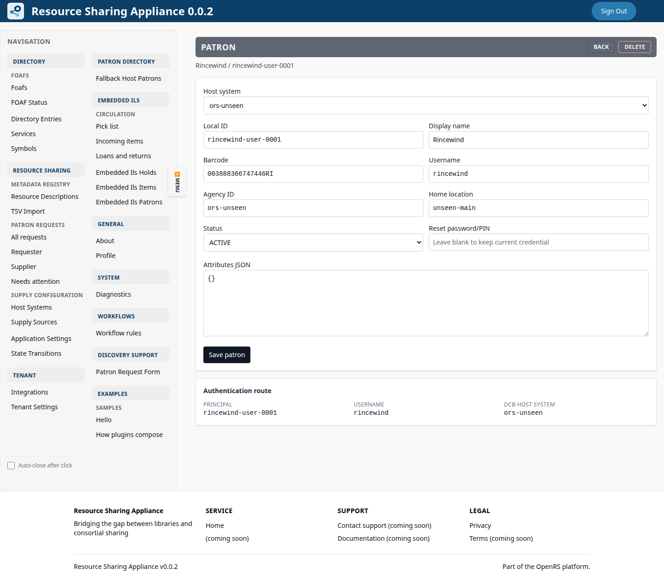
Task: Open Foafs in navigation
Action: click(19, 88)
